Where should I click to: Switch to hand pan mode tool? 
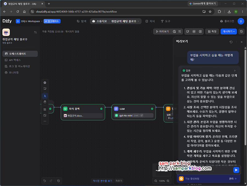(x=45, y=102)
